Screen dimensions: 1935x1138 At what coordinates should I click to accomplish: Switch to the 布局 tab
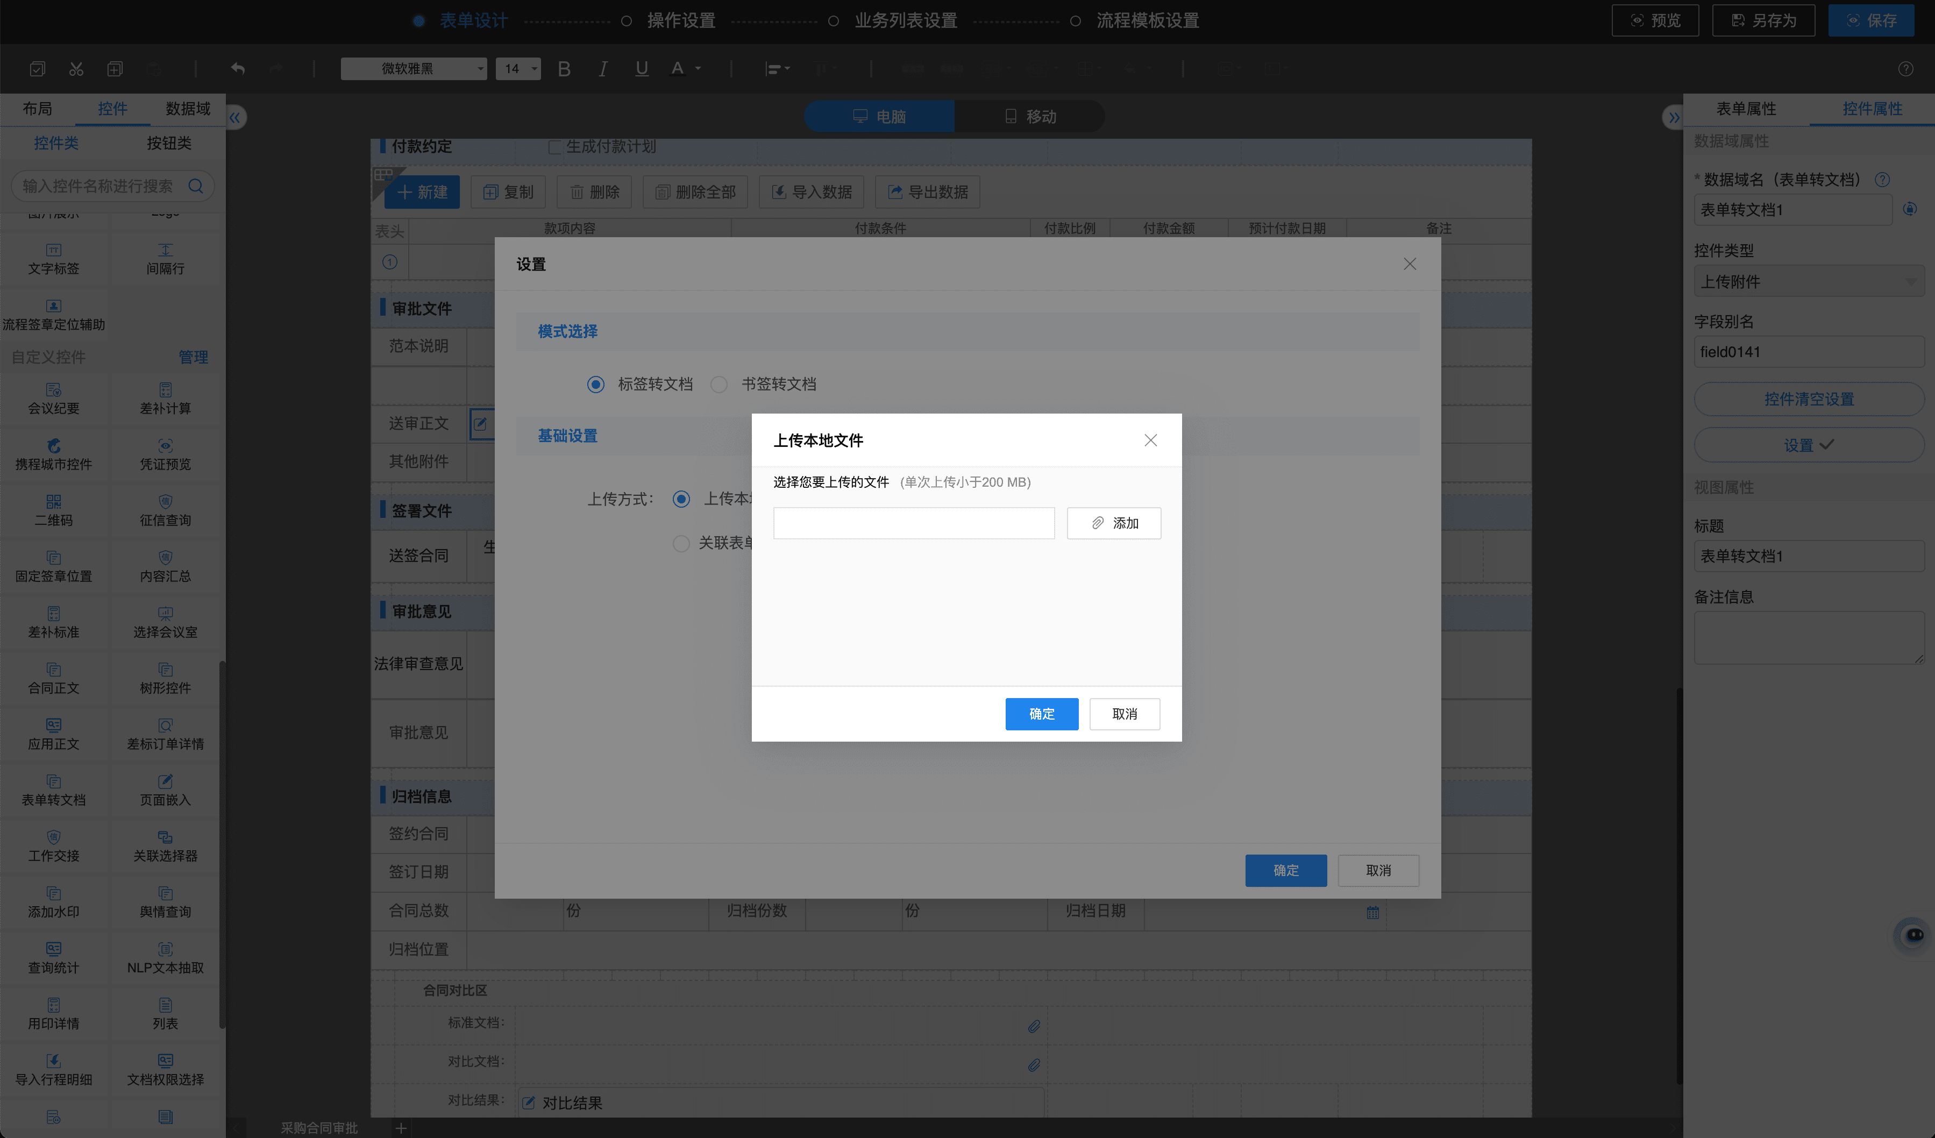point(38,109)
